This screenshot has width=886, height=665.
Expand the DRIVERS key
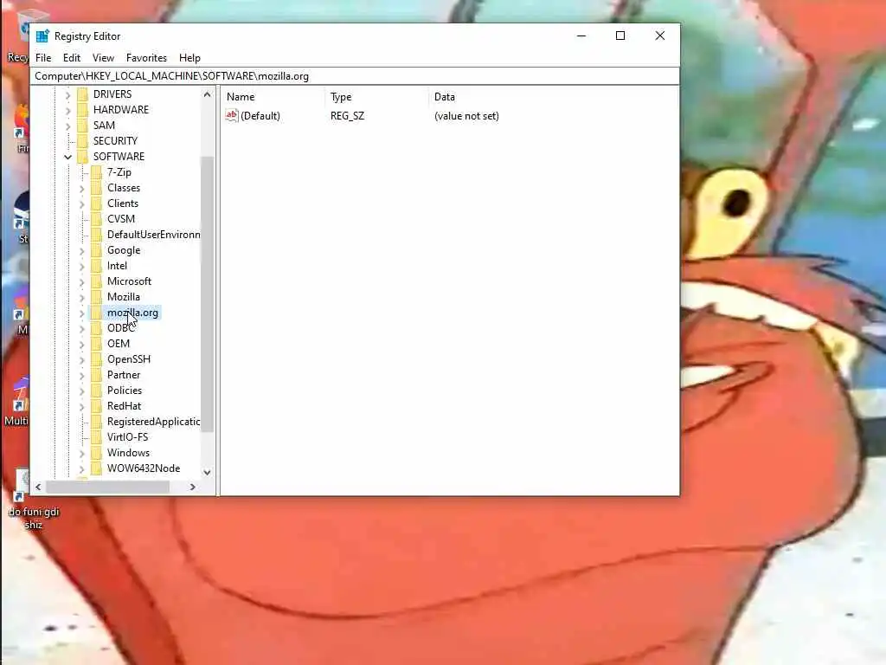pos(67,94)
